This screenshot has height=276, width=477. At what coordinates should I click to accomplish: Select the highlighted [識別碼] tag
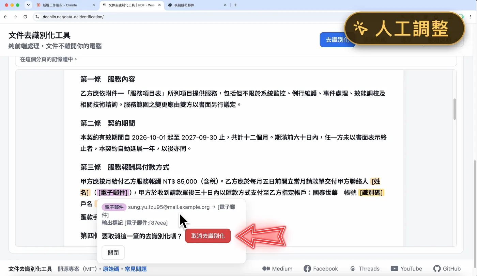point(371,193)
